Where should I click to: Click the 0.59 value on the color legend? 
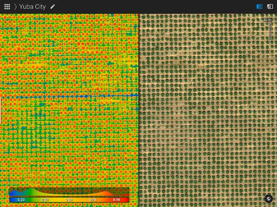69,200
